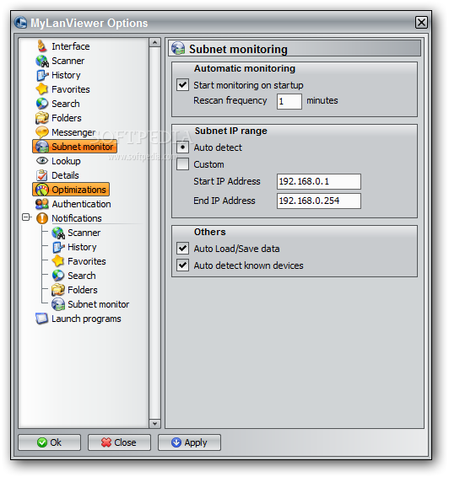Click the End IP Address field
Screen dimensions: 449x477
pos(319,201)
